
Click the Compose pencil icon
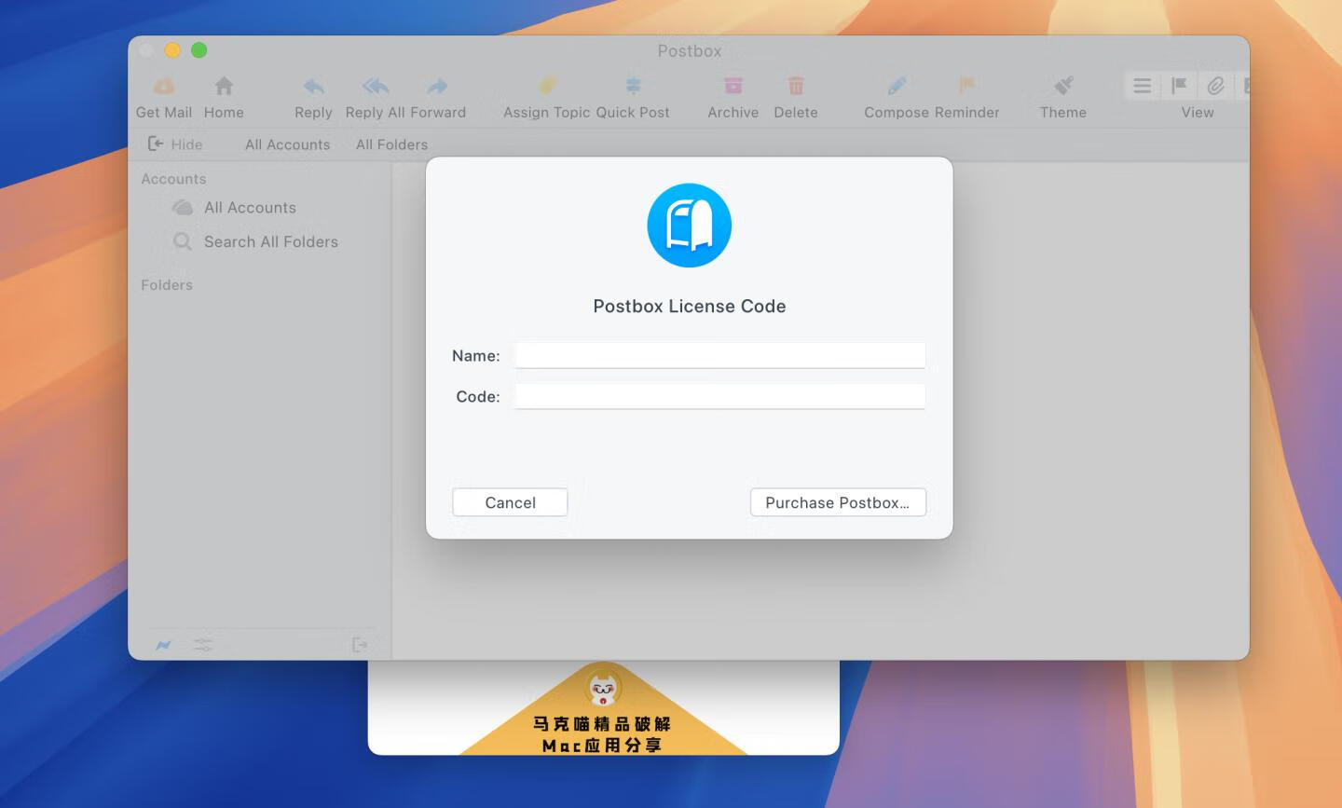coord(897,86)
